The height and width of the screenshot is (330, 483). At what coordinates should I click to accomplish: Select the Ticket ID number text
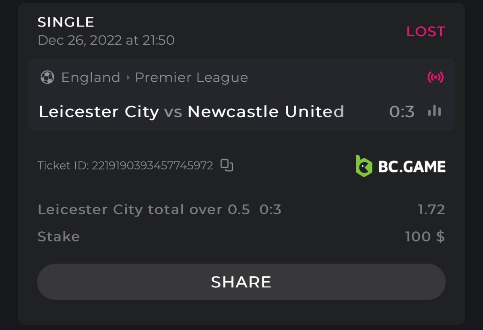(x=152, y=166)
